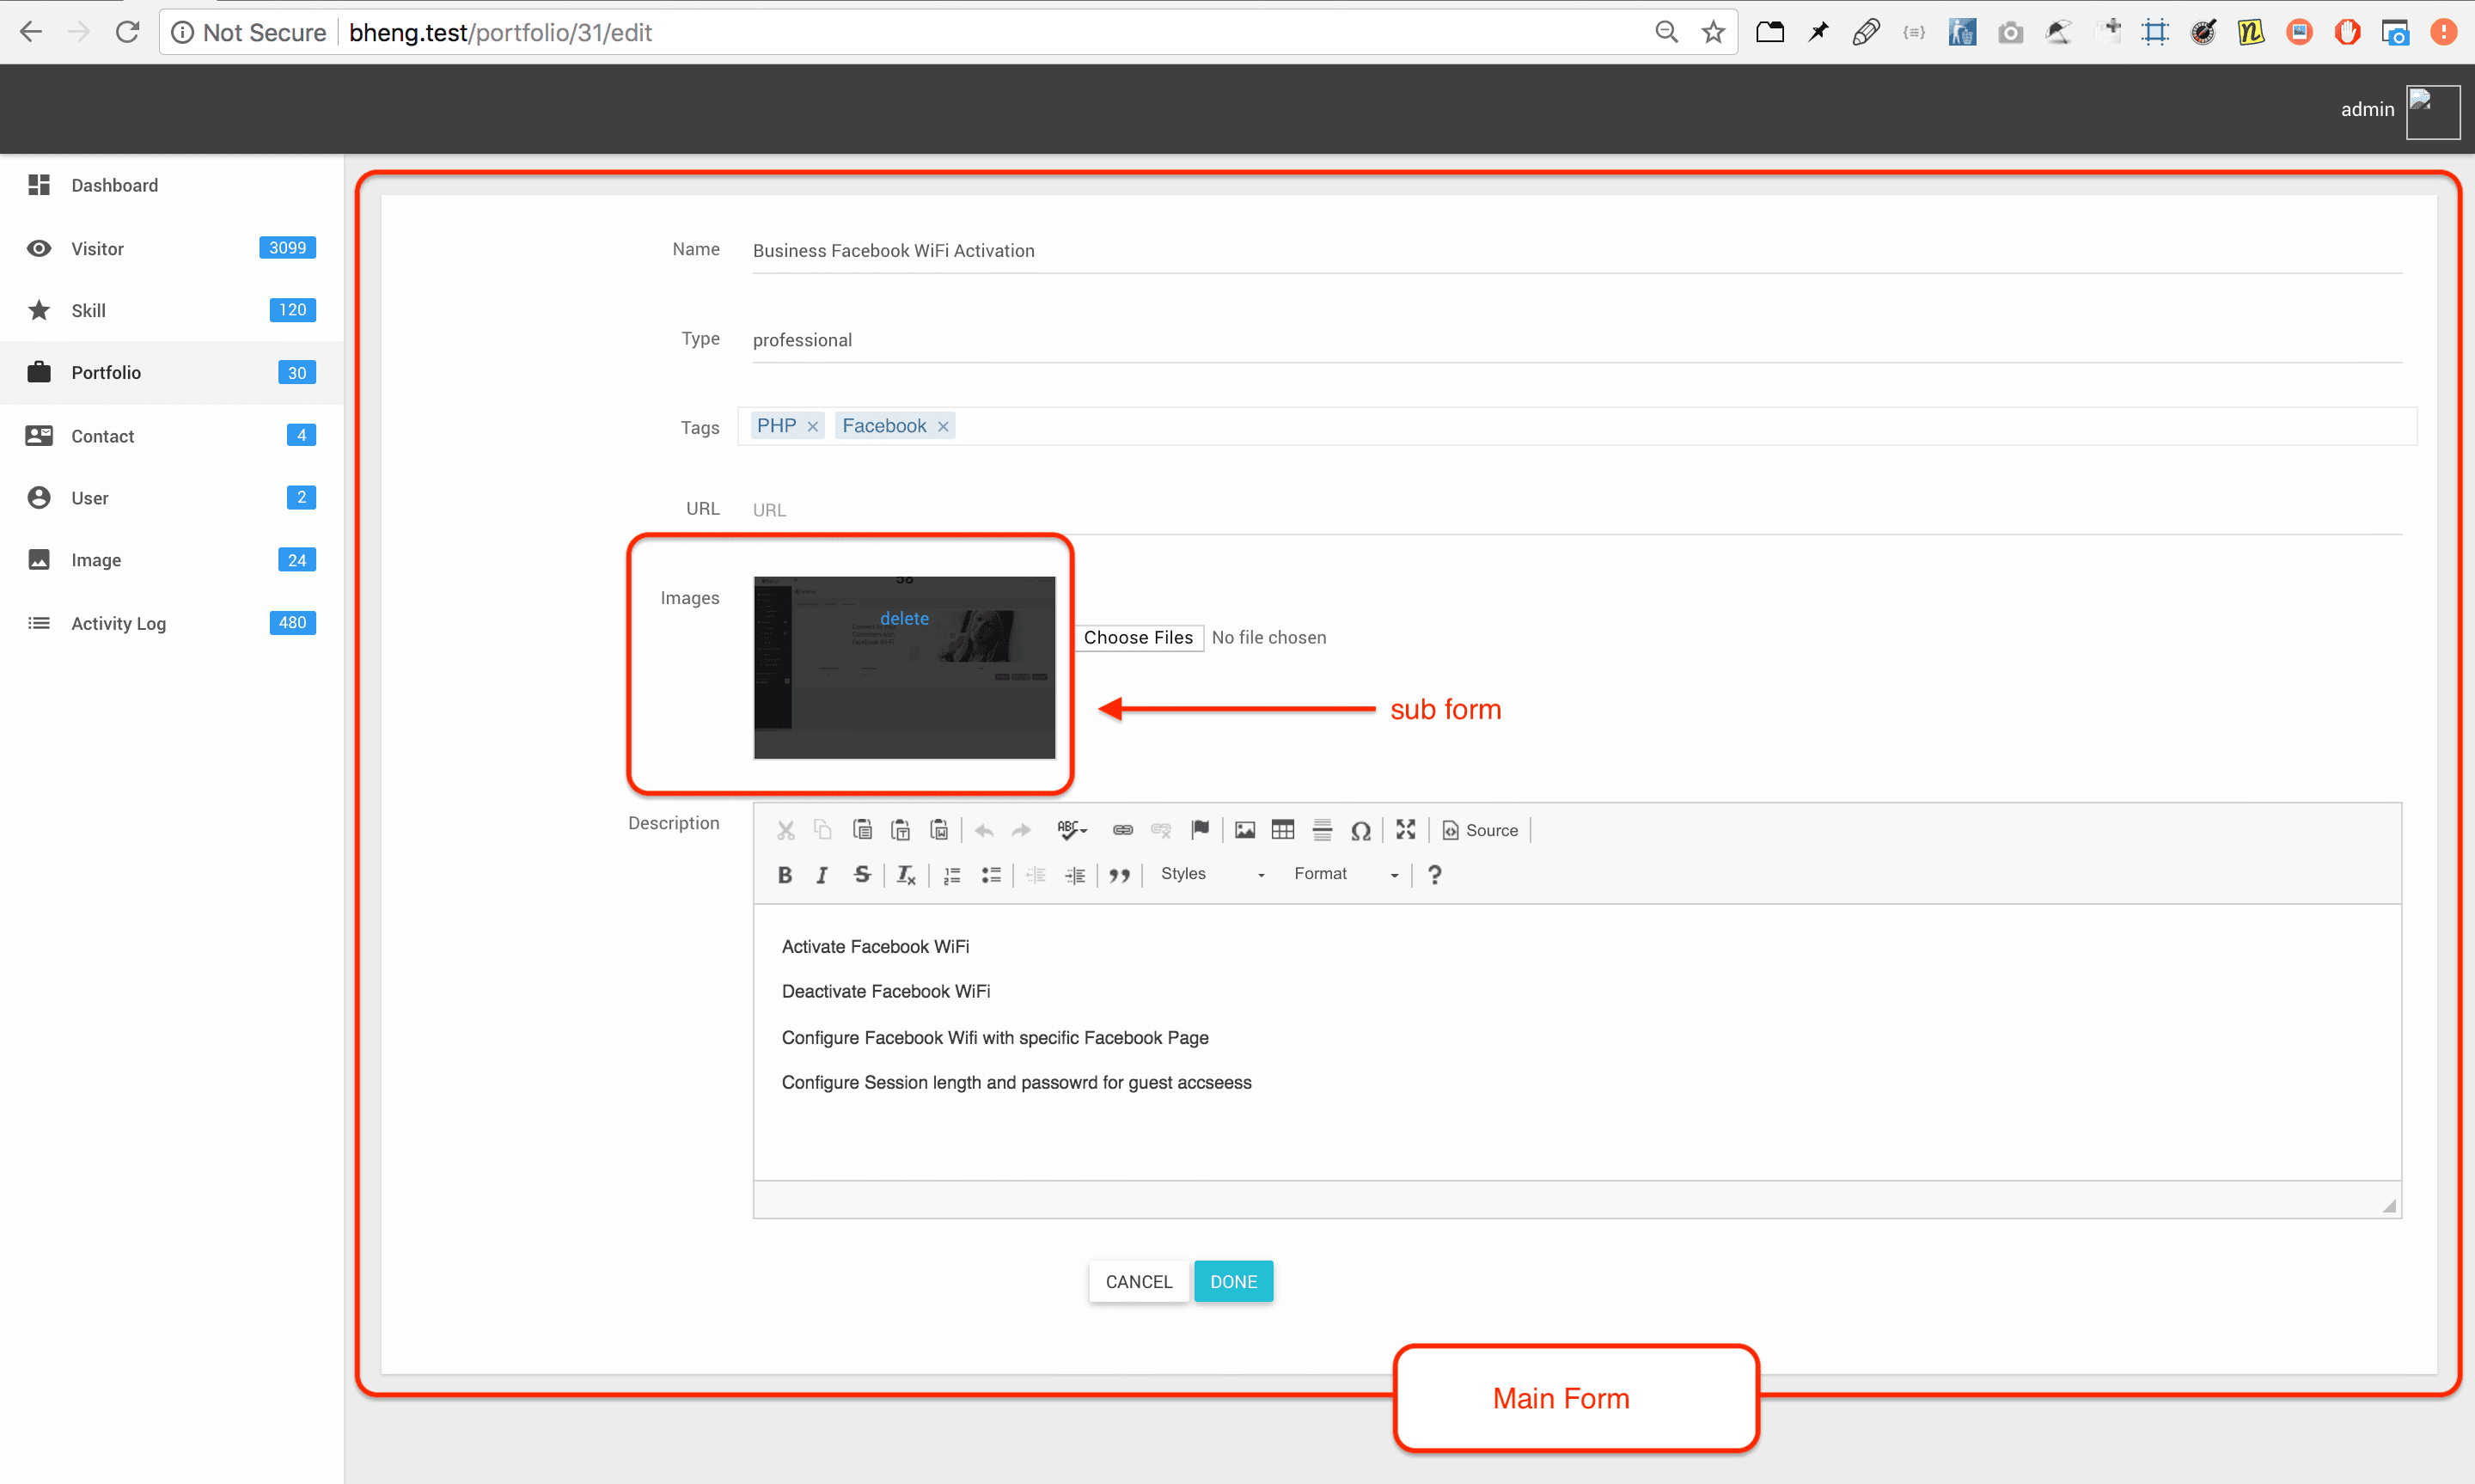Insert an image via the editor toolbar
The width and height of the screenshot is (2475, 1484).
1245,830
